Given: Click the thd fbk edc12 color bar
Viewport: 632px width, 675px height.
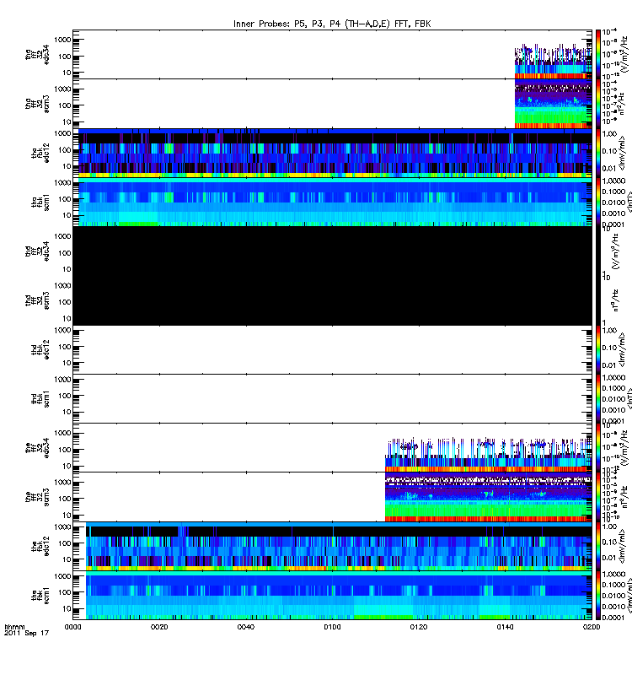Looking at the screenshot, I should point(598,349).
